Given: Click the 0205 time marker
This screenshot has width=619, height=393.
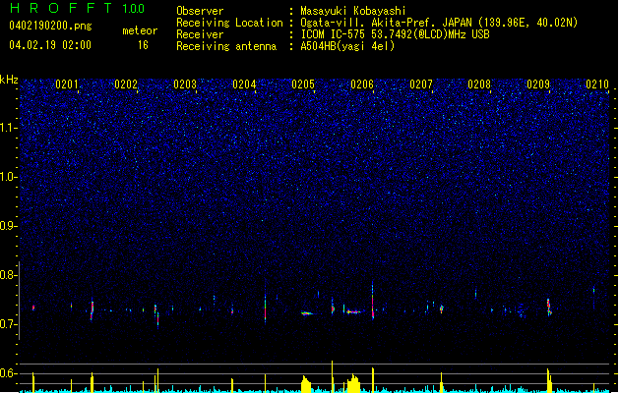Looking at the screenshot, I should [x=303, y=84].
